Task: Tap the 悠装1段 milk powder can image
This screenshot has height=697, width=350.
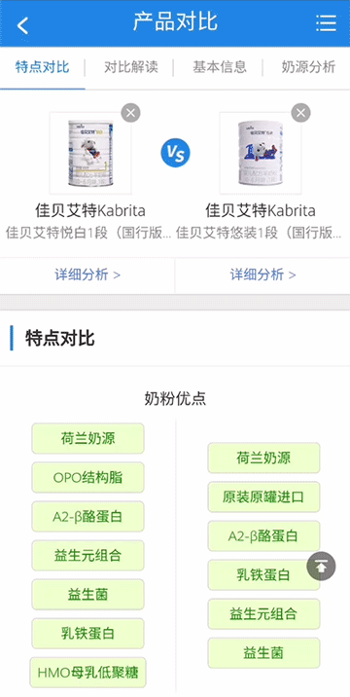Action: [x=261, y=154]
